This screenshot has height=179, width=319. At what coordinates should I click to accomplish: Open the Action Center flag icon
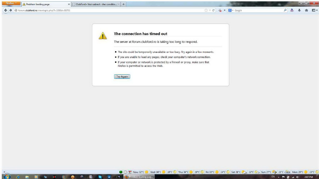[283, 177]
